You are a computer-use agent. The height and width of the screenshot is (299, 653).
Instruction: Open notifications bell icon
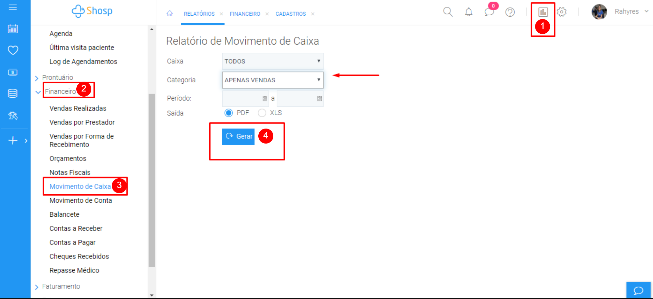pos(469,12)
